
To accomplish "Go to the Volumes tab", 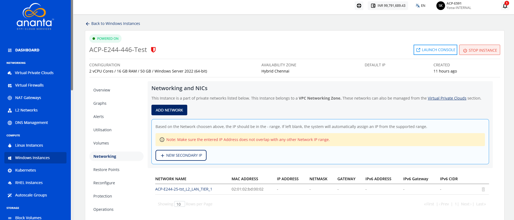I will (x=101, y=143).
